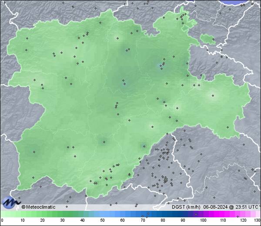Click the Meteoclimatic wave logo icon
The width and height of the screenshot is (261, 226).
pos(10,202)
